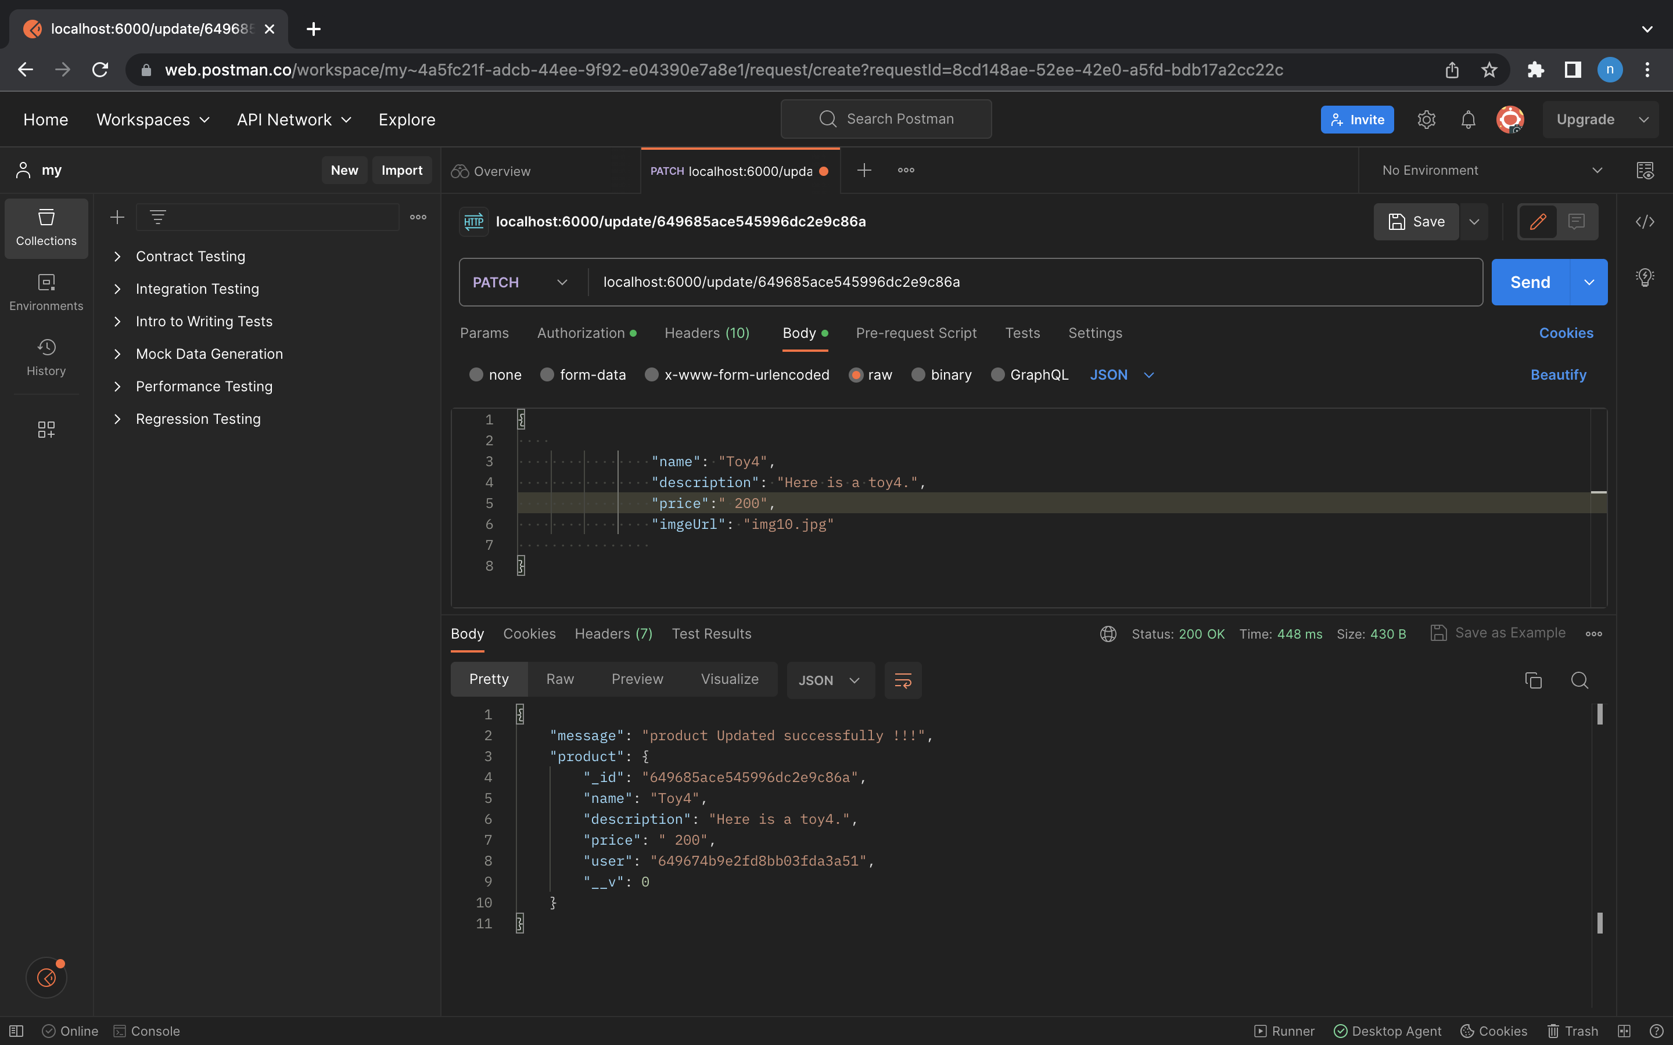Open the JSON body language dropdown
This screenshot has width=1673, height=1045.
pos(1120,374)
